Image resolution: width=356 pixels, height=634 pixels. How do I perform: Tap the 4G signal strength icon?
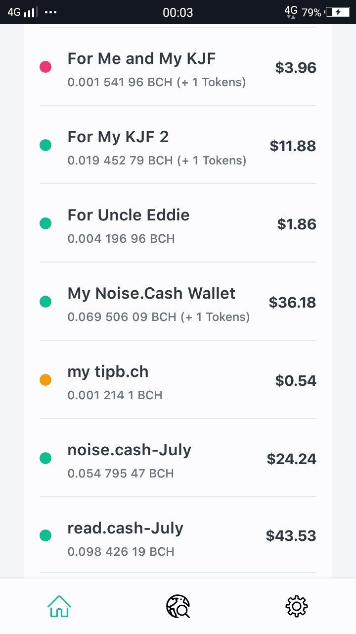(22, 12)
